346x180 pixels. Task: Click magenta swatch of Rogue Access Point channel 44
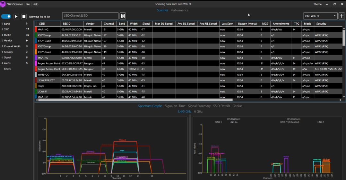pos(36,63)
